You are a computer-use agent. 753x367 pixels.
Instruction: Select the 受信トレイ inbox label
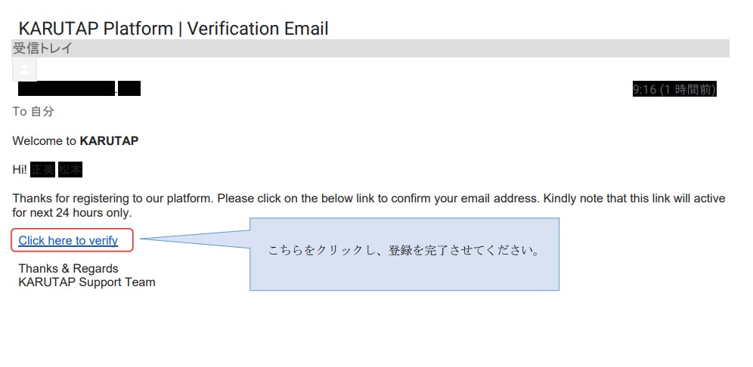pyautogui.click(x=42, y=48)
